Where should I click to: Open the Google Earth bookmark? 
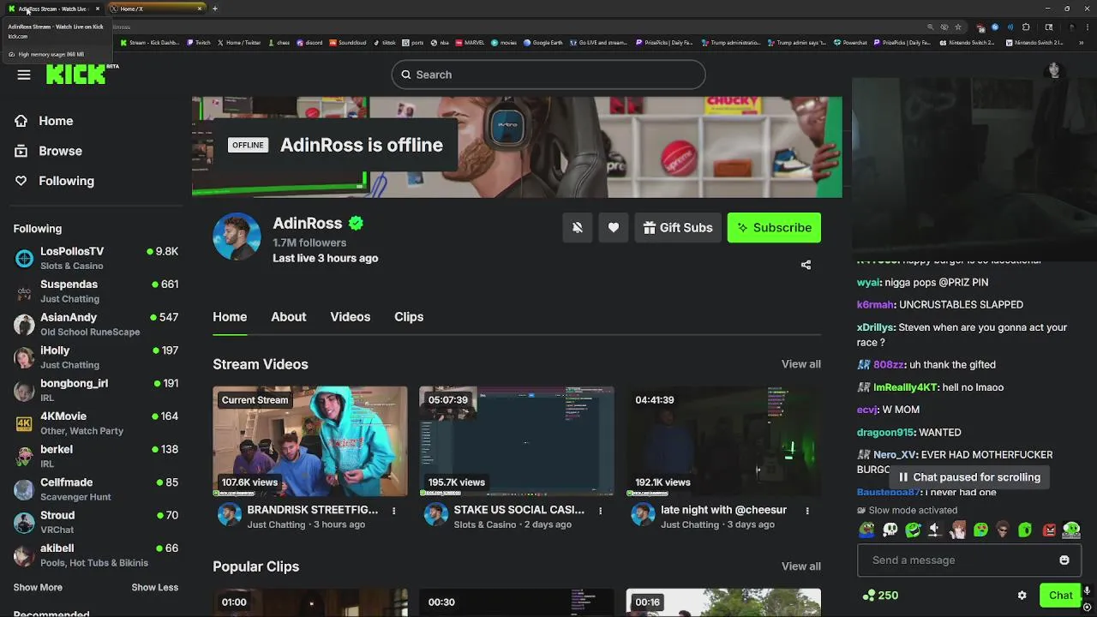click(545, 42)
